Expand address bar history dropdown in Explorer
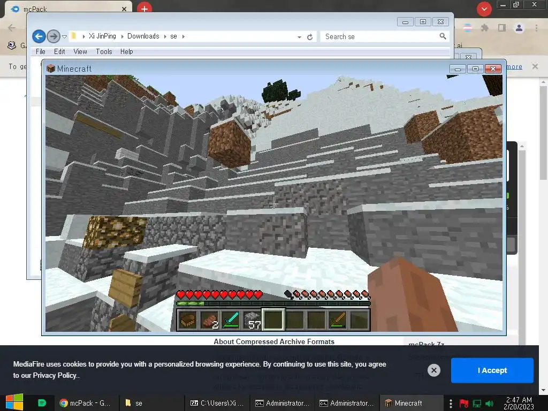Image resolution: width=548 pixels, height=411 pixels. tap(299, 37)
